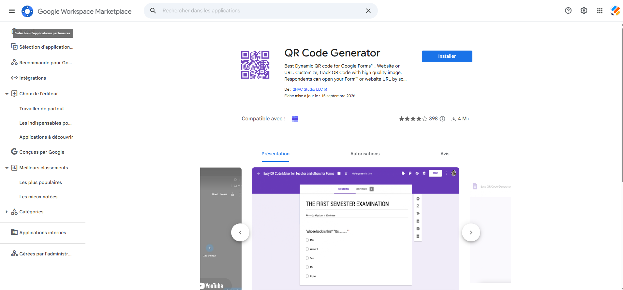
Task: Open the help question mark icon
Action: [x=568, y=10]
